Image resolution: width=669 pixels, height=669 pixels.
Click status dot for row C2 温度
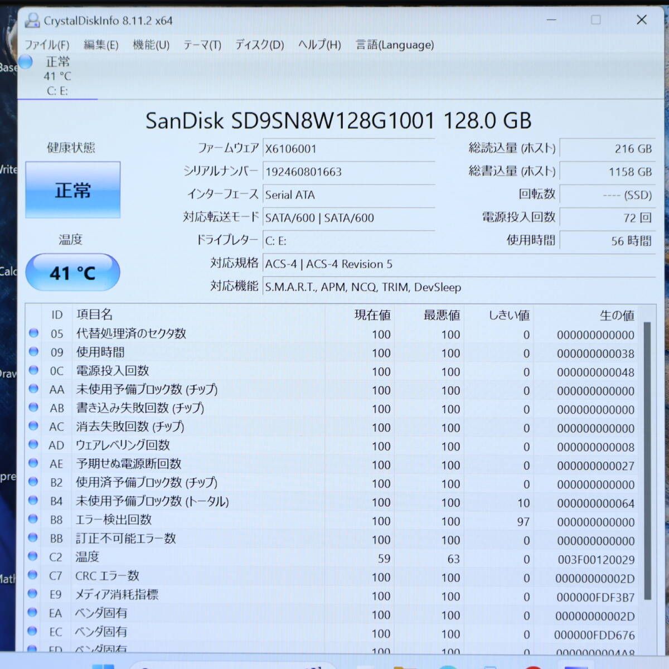(33, 556)
